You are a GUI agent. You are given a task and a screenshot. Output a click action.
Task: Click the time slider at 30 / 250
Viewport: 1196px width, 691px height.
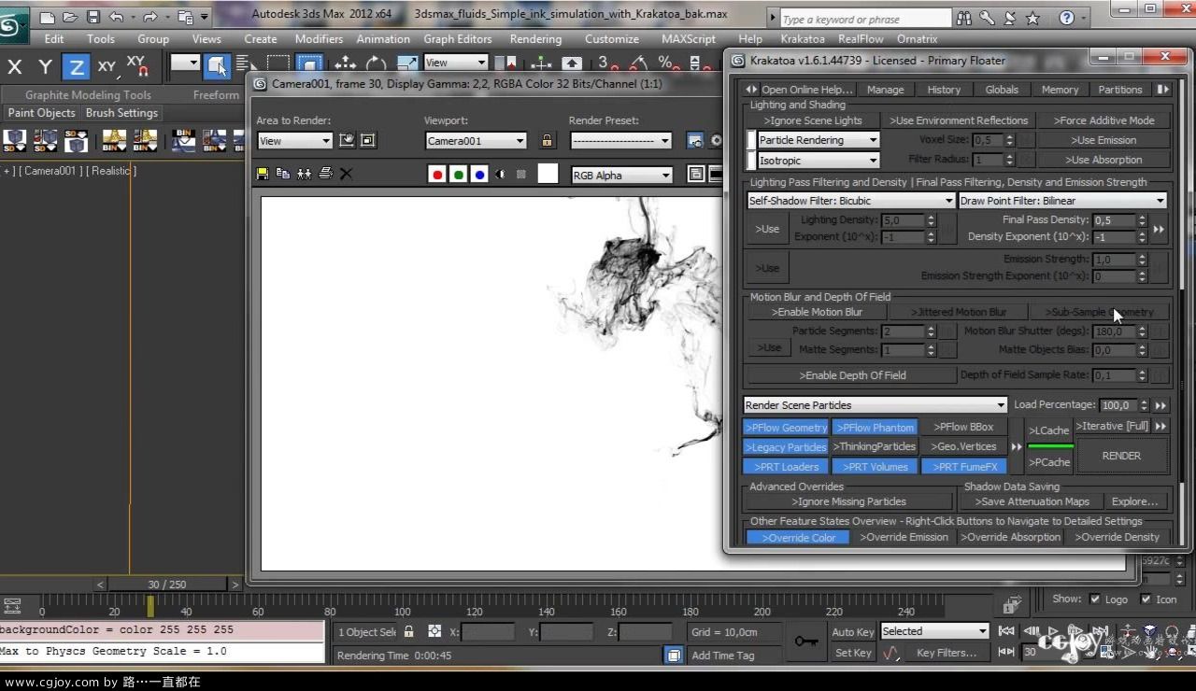(x=166, y=585)
